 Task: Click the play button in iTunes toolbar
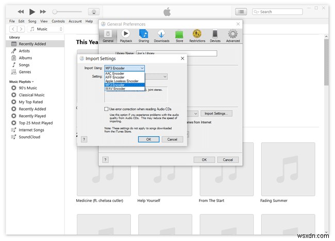[32, 12]
